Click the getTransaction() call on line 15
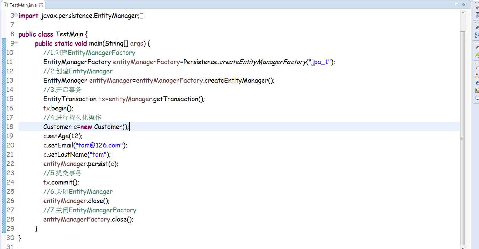This screenshot has width=479, height=249. [178, 99]
